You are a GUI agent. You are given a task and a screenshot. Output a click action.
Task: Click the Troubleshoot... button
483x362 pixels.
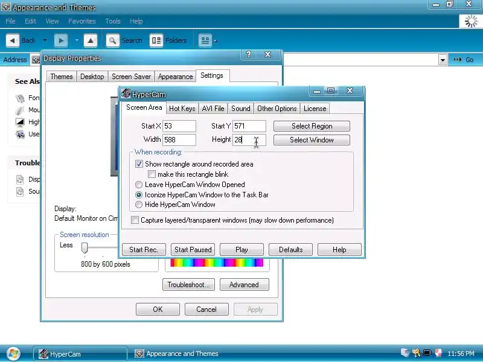(188, 285)
